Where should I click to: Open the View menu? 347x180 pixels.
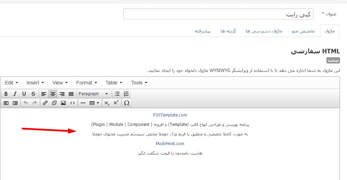tap(60, 83)
